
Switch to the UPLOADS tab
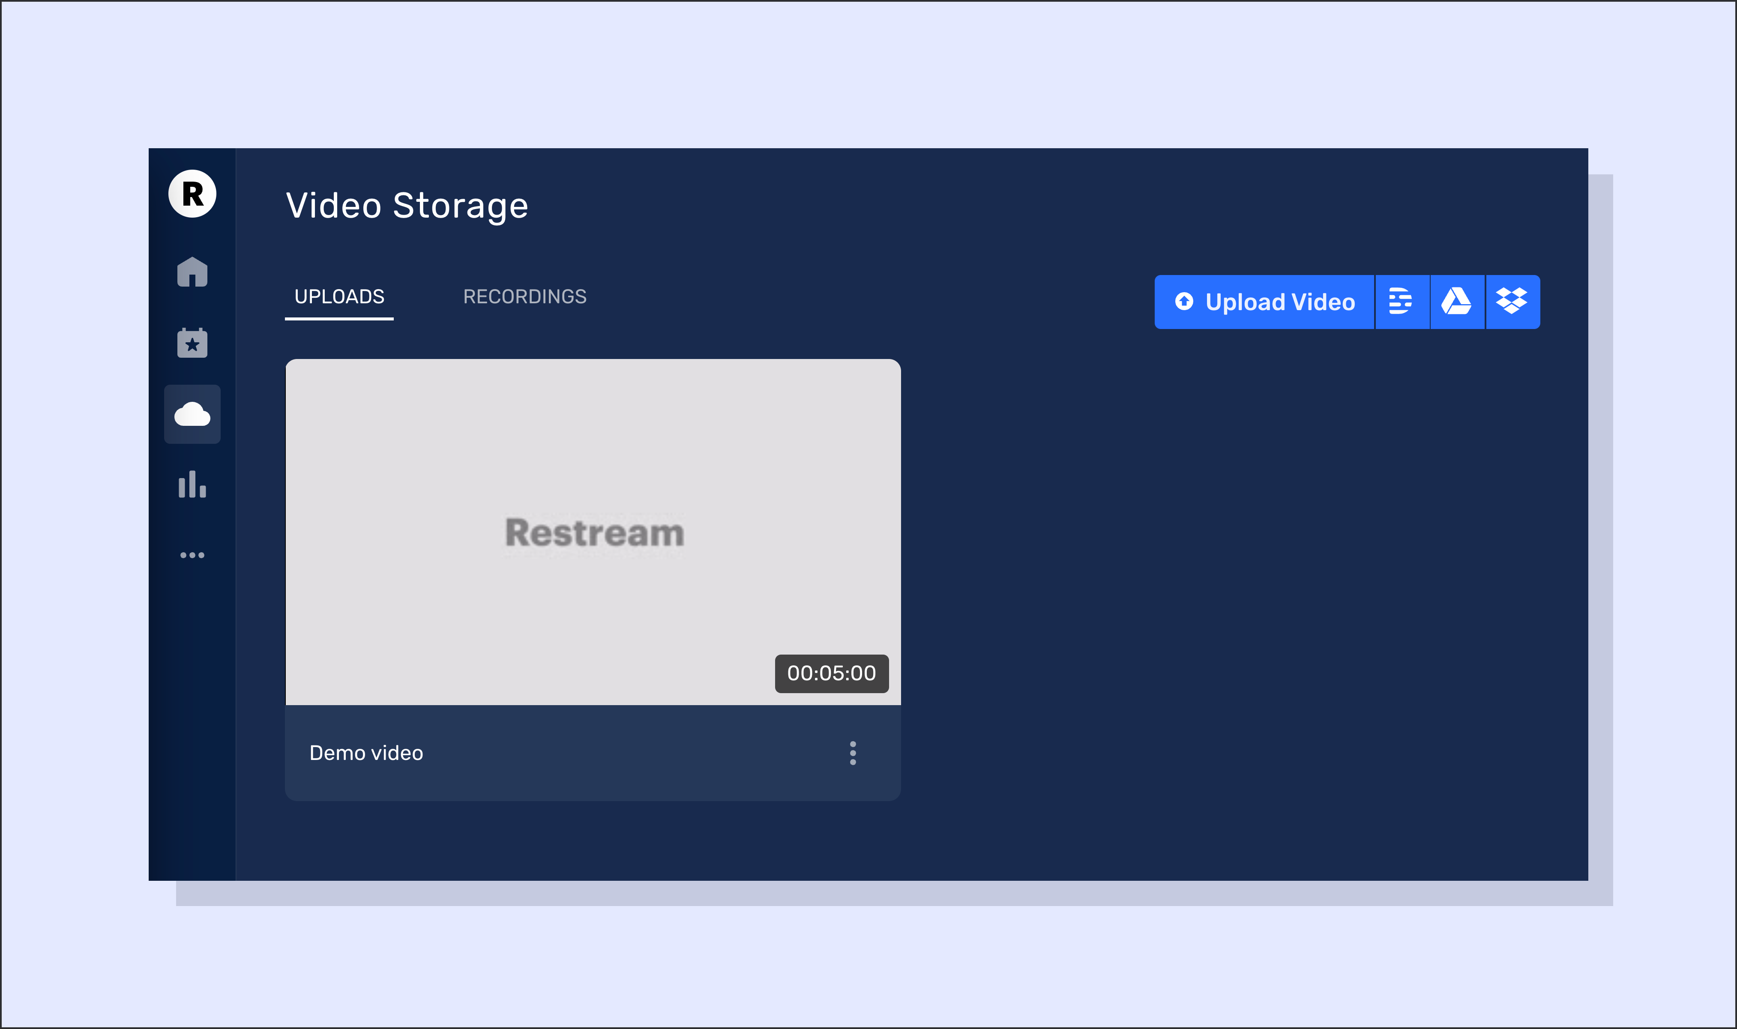(339, 297)
